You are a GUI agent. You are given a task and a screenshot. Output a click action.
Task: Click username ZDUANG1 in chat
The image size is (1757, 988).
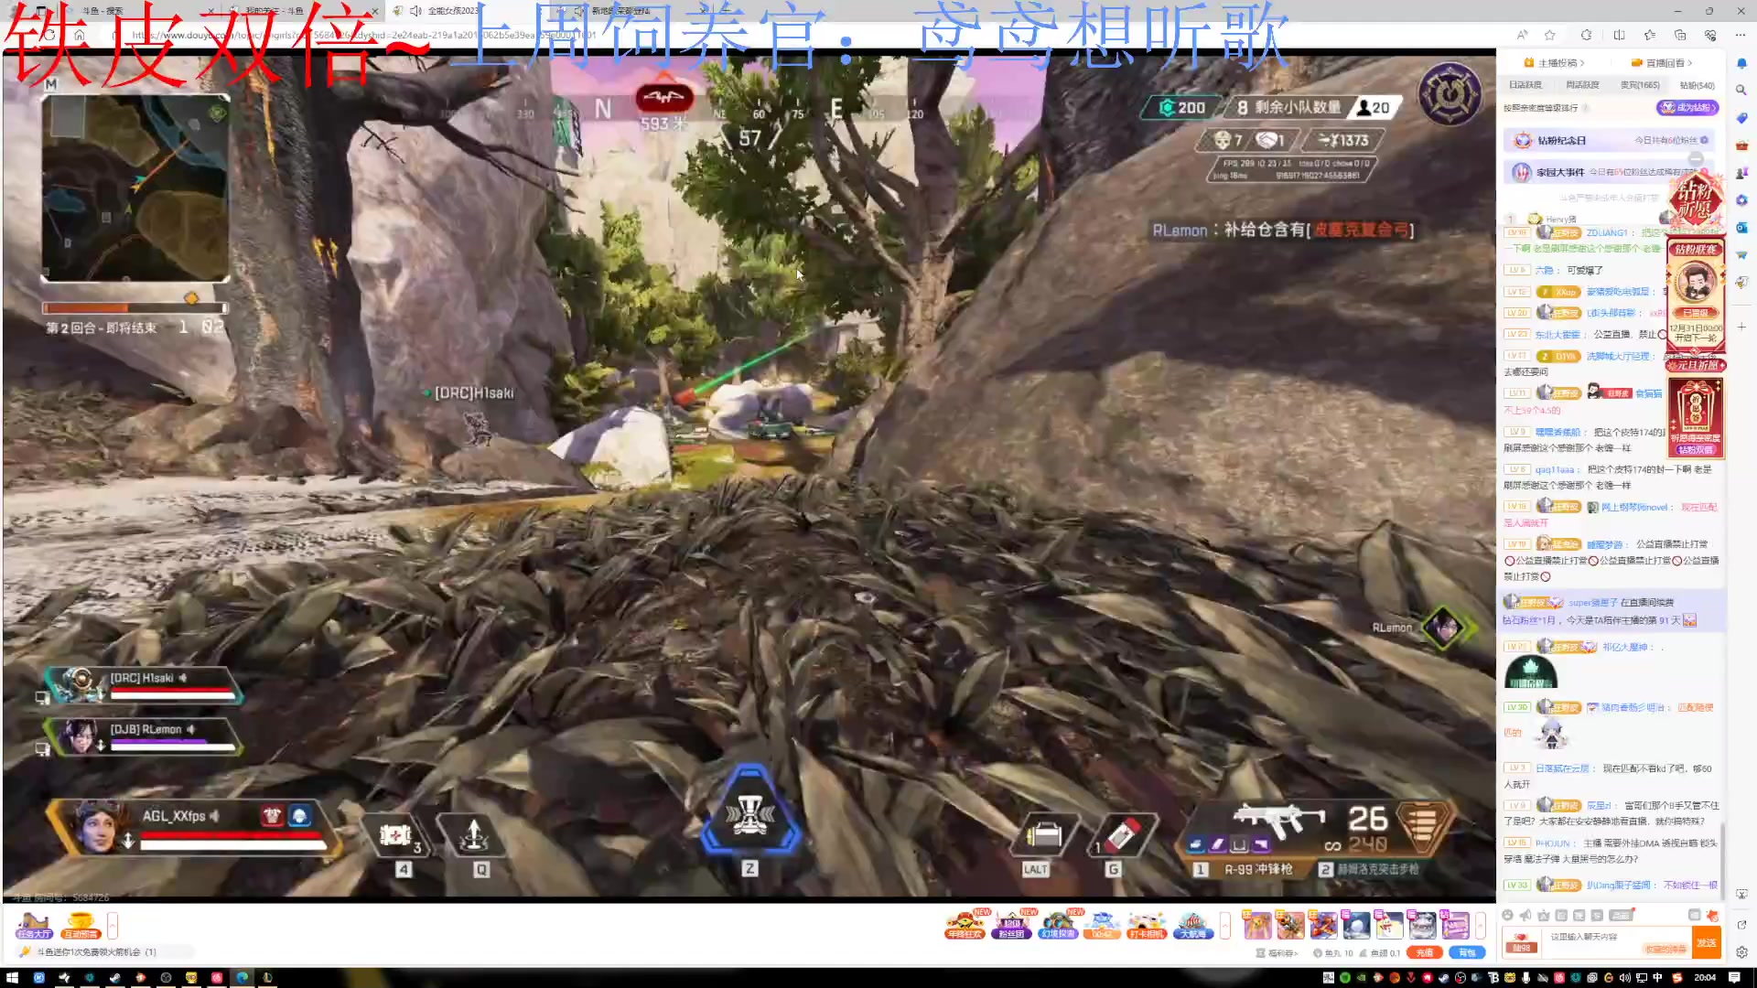click(x=1607, y=232)
